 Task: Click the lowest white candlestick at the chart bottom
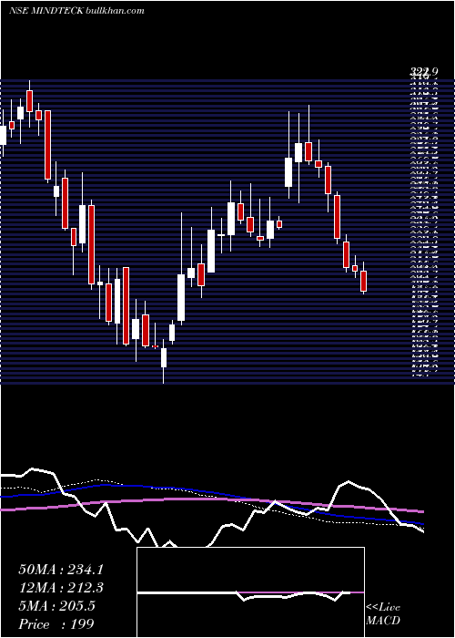pyautogui.click(x=164, y=357)
